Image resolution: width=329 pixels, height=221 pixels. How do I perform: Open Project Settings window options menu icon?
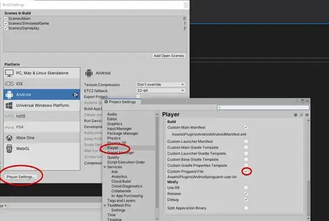(297, 101)
